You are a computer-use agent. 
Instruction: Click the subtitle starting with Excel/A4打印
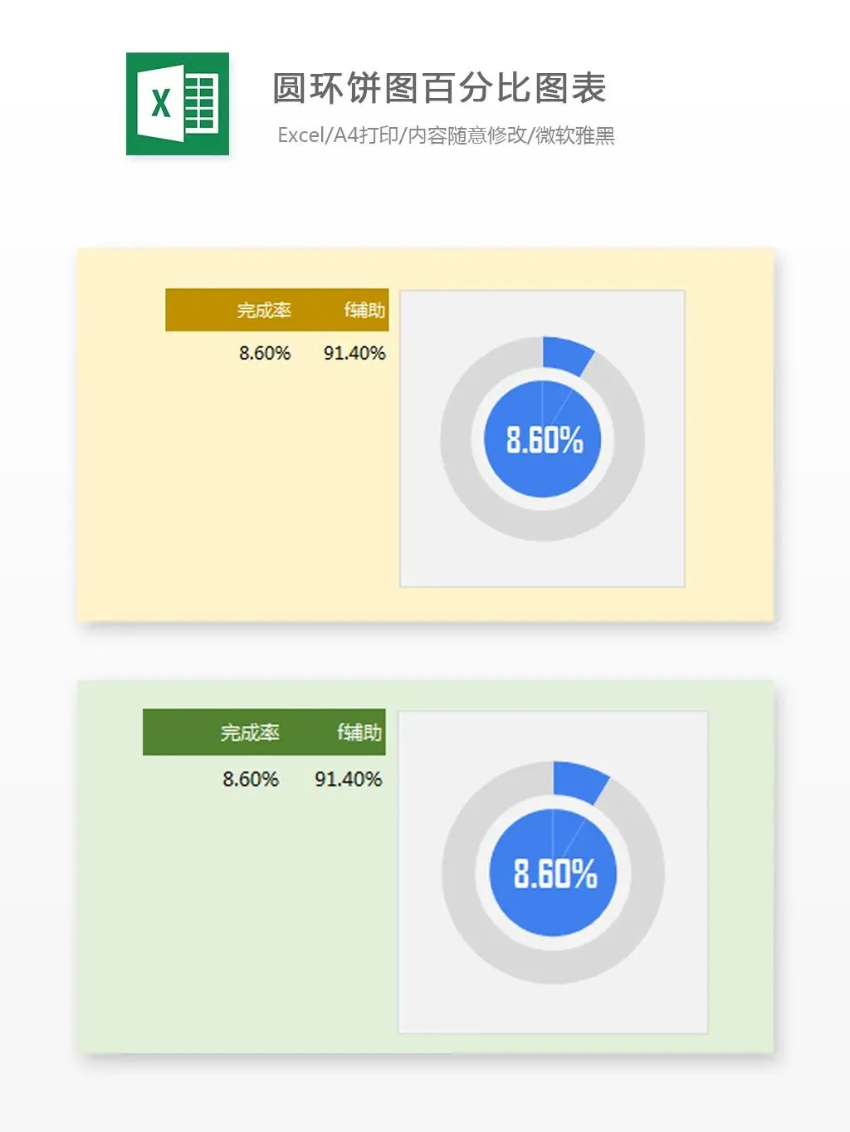[446, 135]
